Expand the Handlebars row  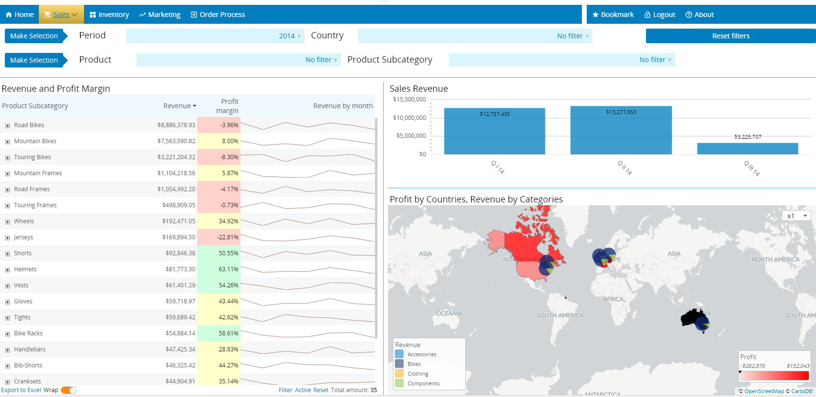tap(7, 350)
